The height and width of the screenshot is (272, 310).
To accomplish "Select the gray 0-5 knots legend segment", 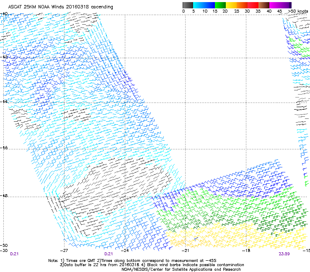I will tap(188, 5).
